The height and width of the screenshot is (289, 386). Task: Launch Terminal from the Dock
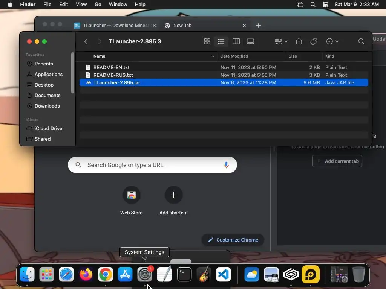point(184,274)
